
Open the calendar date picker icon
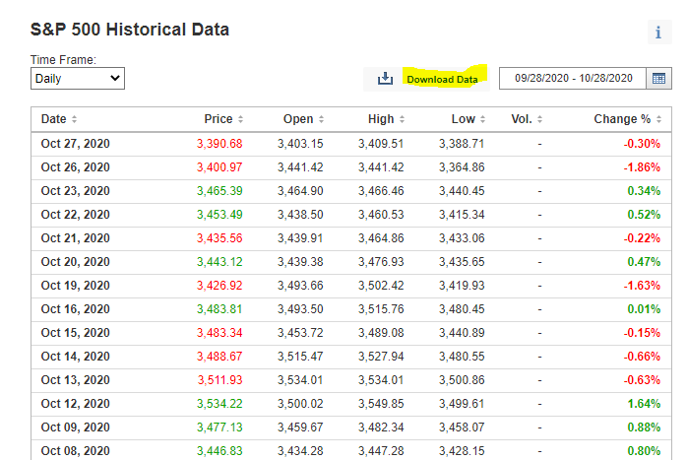(658, 79)
